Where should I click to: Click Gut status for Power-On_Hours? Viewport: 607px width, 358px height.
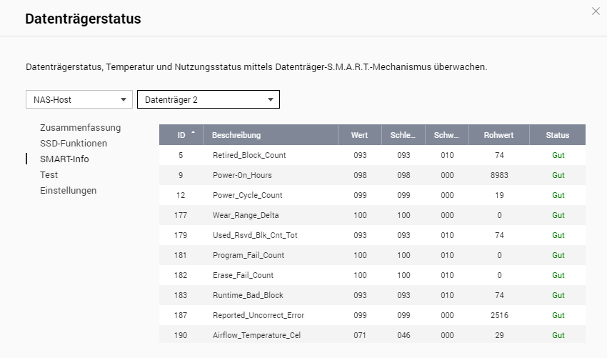[x=558, y=175]
